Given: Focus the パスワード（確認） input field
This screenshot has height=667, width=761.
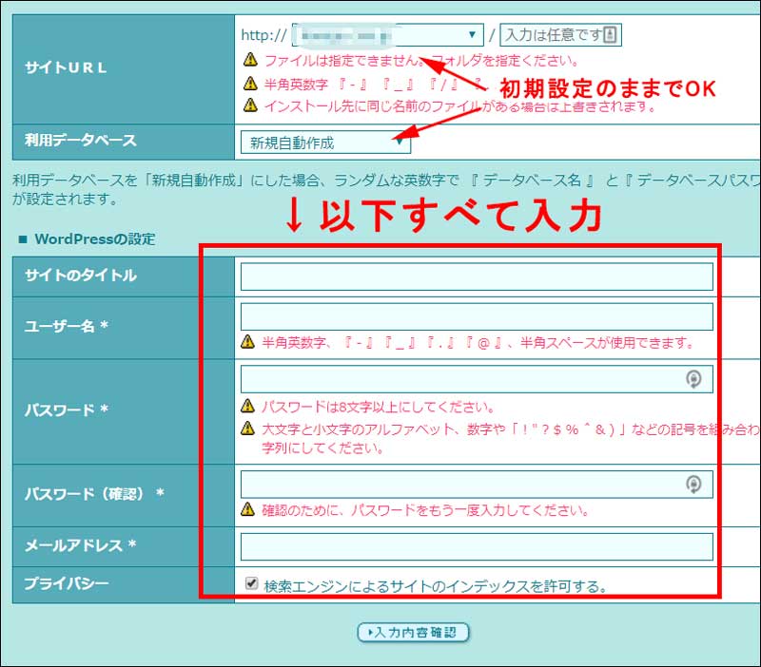Looking at the screenshot, I should pos(461,484).
